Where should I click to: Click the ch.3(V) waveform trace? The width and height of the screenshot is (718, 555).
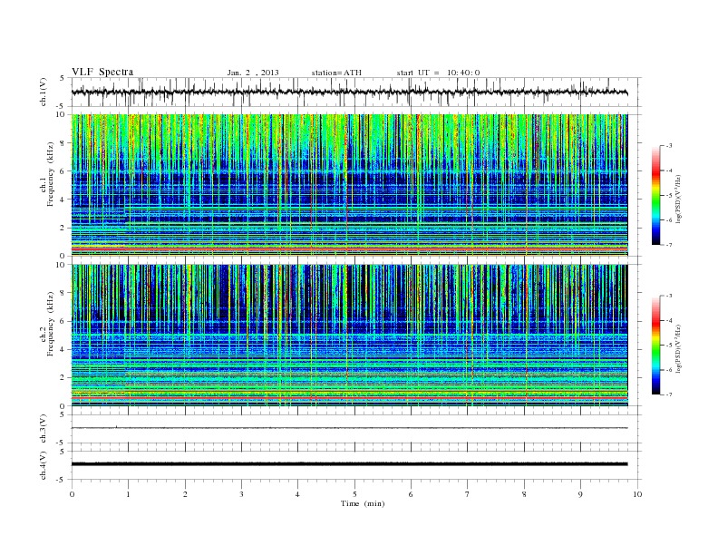pos(349,428)
